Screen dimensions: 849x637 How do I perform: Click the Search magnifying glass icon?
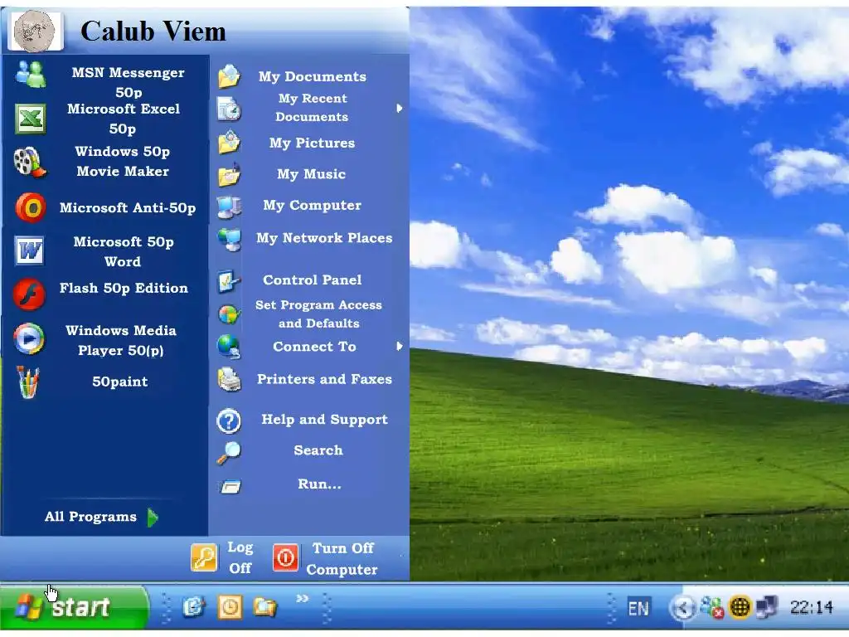coord(229,454)
